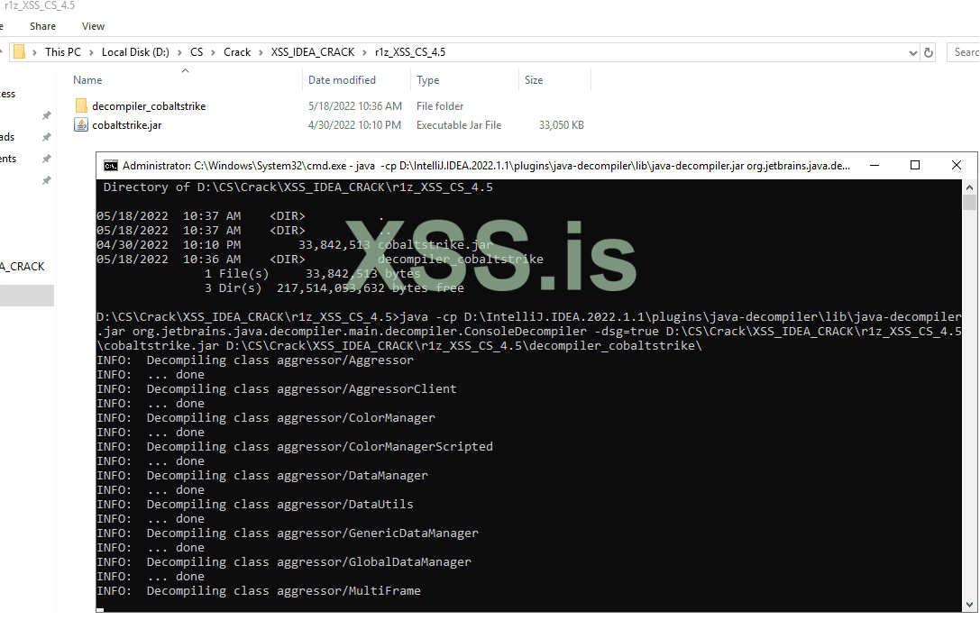Select the cobaltstrike.jar file name

point(127,125)
